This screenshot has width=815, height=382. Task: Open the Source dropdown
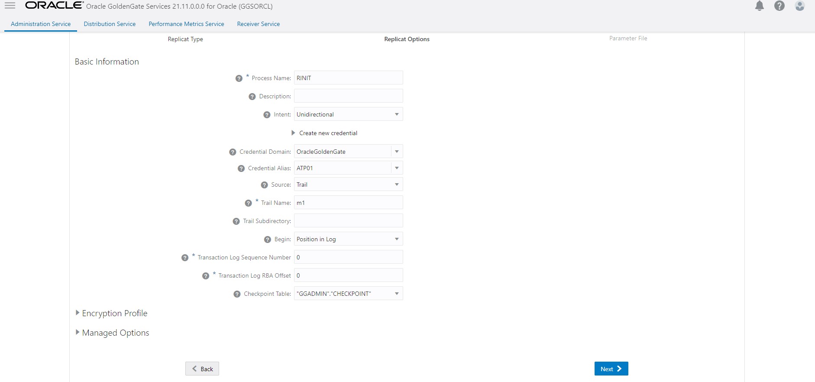pyautogui.click(x=349, y=185)
